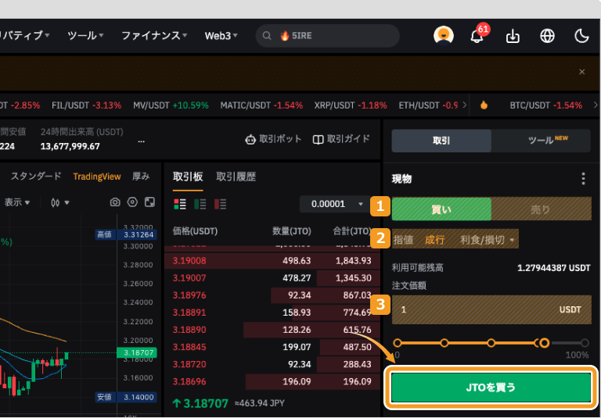601x418 pixels.
Task: Switch to the 売り (sell) side
Action: 541,209
